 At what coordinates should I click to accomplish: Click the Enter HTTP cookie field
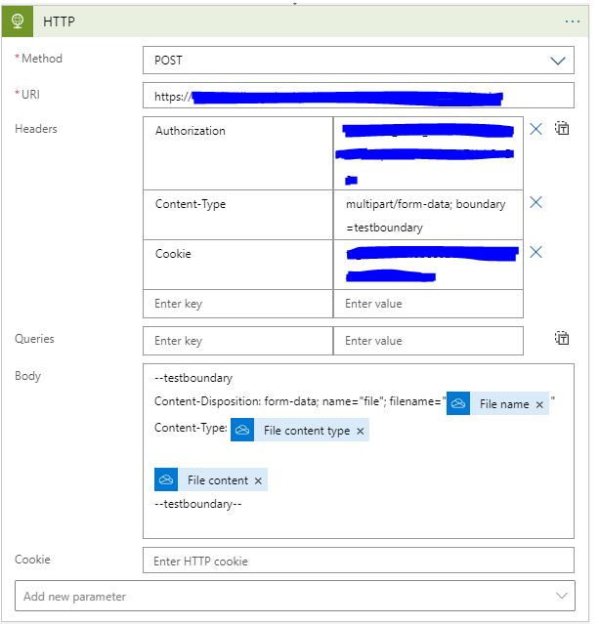pyautogui.click(x=358, y=561)
